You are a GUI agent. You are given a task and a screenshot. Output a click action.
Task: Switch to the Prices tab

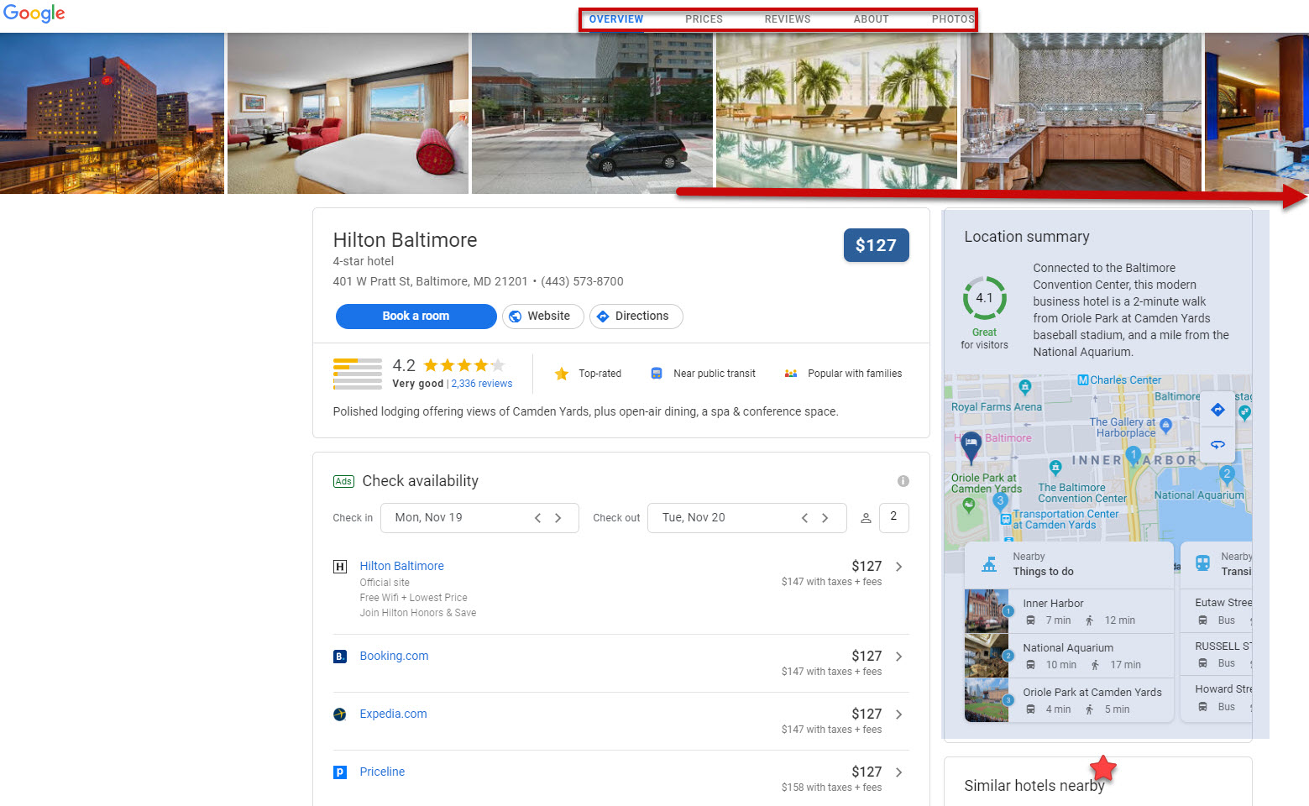click(704, 19)
